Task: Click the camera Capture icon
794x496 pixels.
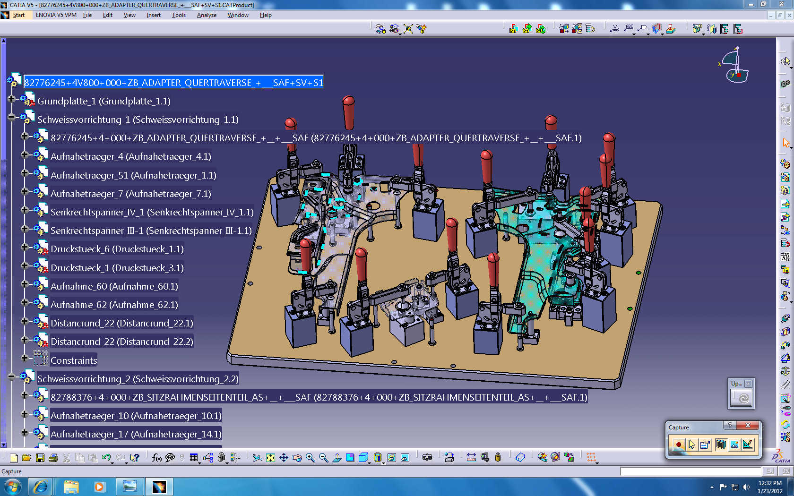Action: pyautogui.click(x=427, y=457)
